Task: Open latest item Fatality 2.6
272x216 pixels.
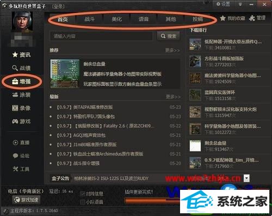Action: click(x=105, y=126)
